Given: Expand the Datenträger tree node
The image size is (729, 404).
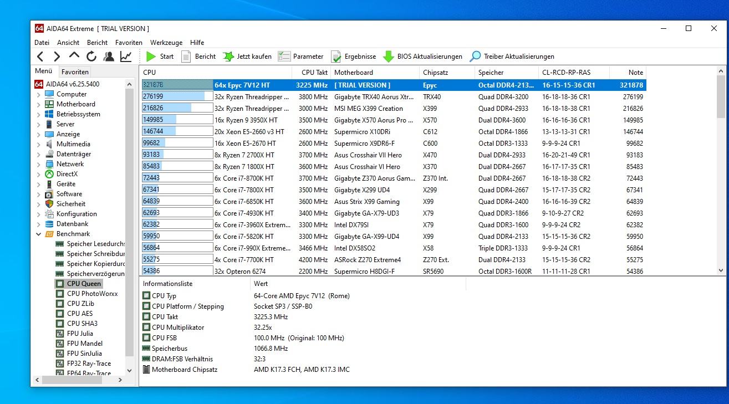Looking at the screenshot, I should [39, 154].
